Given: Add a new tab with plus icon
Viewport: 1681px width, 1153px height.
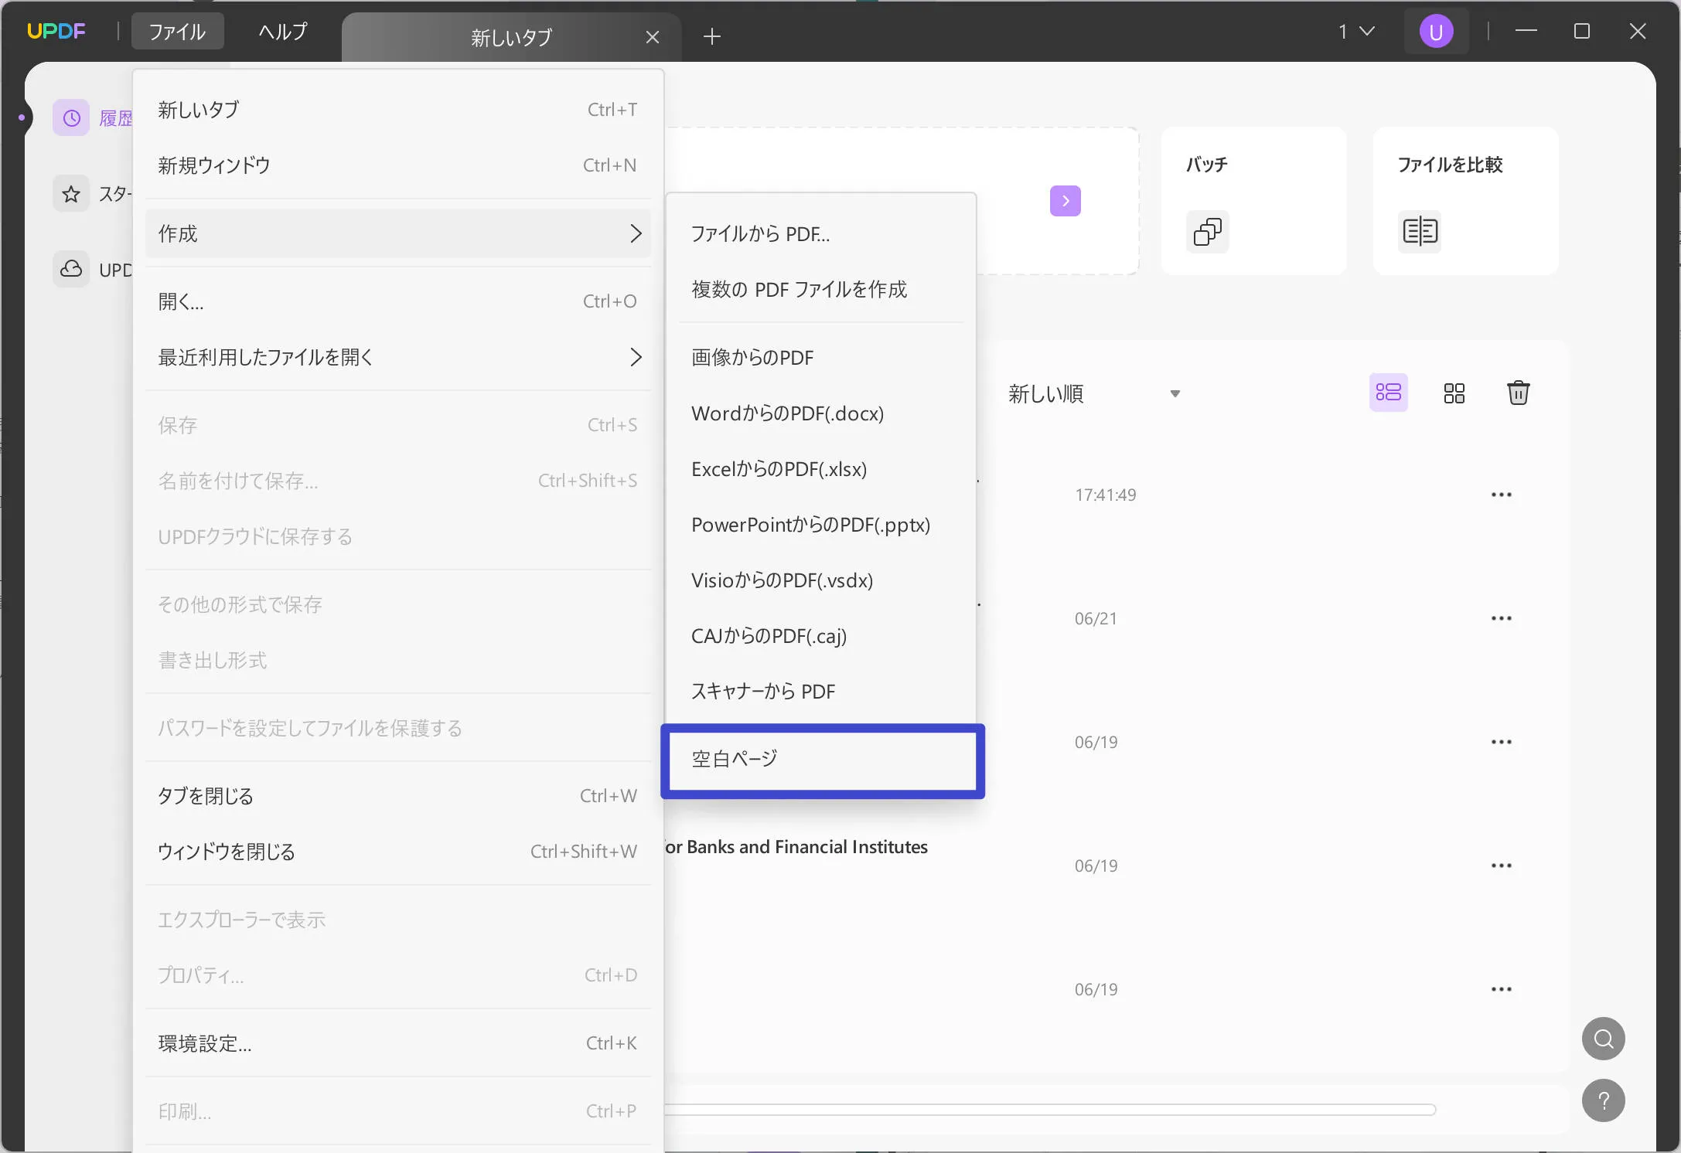Looking at the screenshot, I should click(x=712, y=36).
